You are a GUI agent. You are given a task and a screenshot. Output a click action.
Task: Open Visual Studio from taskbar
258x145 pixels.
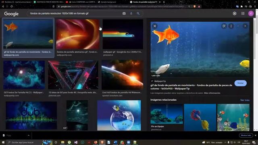coord(76,142)
